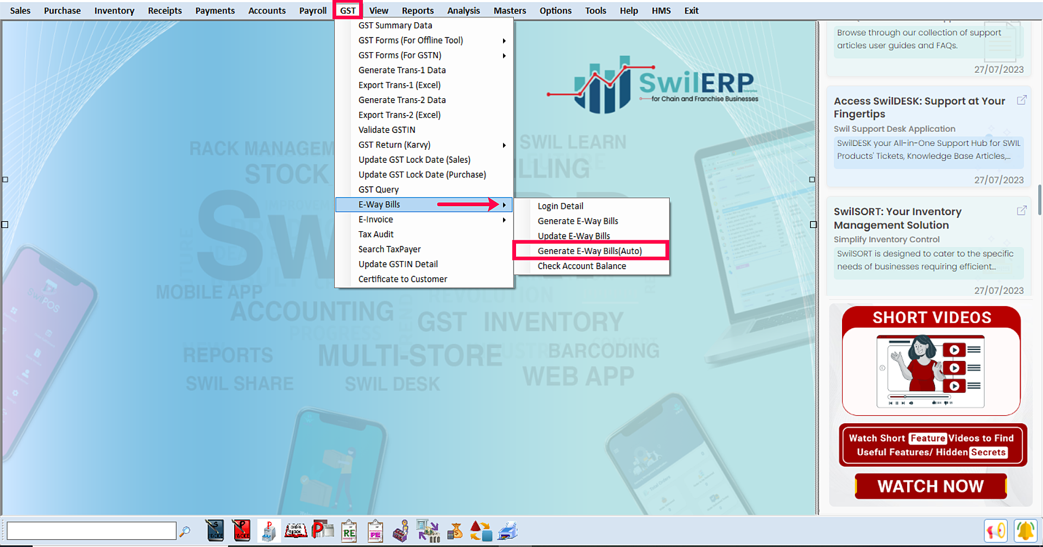Click the right panel vertical scrollbar
Screen dimensions: 1043x547
pyautogui.click(x=1039, y=200)
